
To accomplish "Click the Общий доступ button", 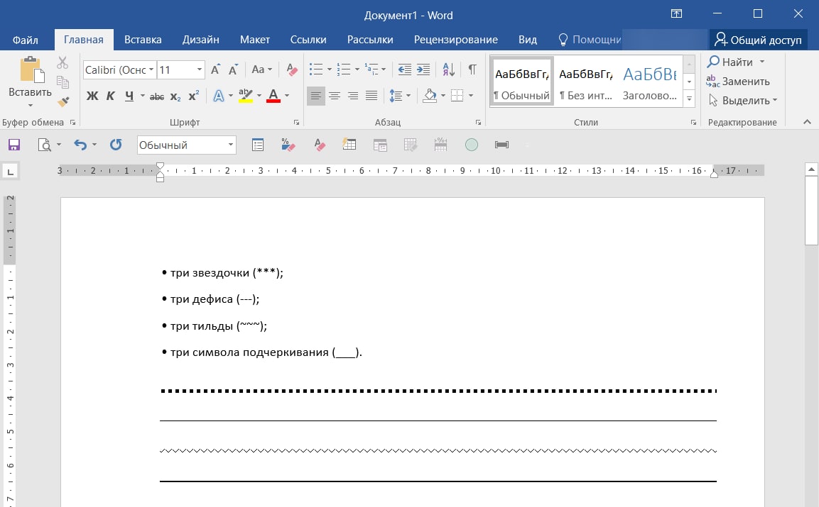I will (758, 40).
